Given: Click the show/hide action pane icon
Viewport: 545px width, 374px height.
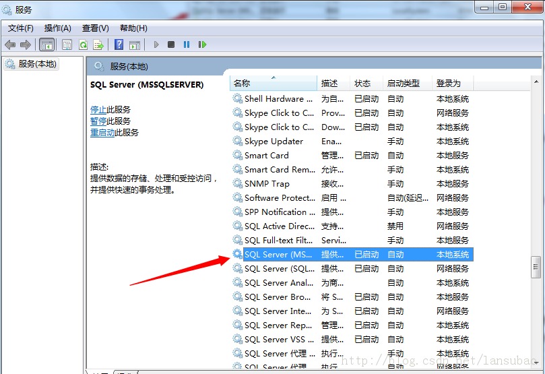Looking at the screenshot, I should point(135,45).
